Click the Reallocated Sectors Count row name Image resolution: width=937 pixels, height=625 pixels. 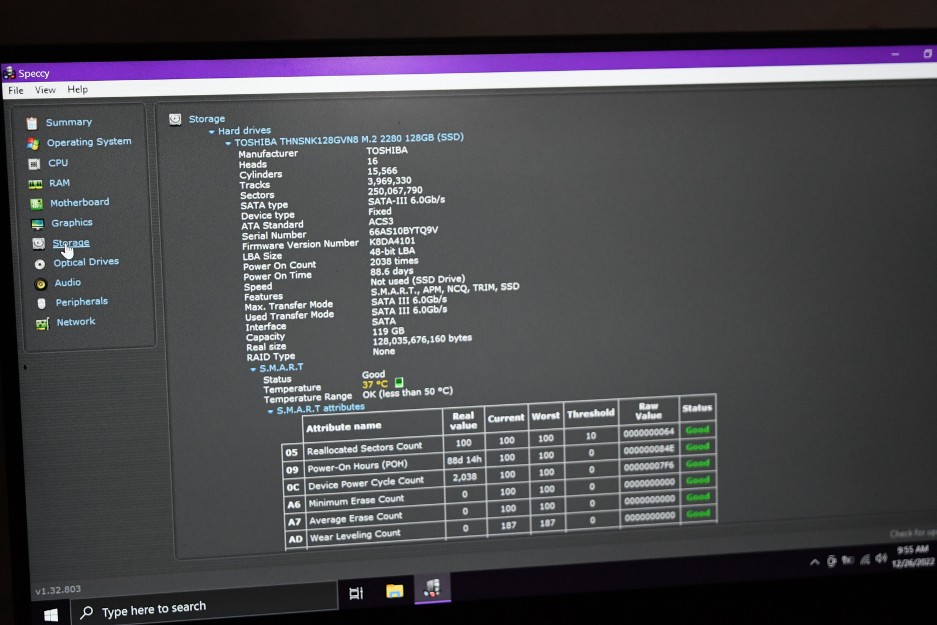tap(364, 448)
